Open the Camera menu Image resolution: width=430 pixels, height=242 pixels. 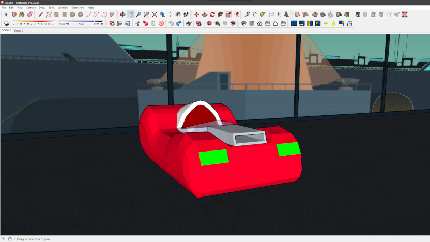(x=30, y=8)
